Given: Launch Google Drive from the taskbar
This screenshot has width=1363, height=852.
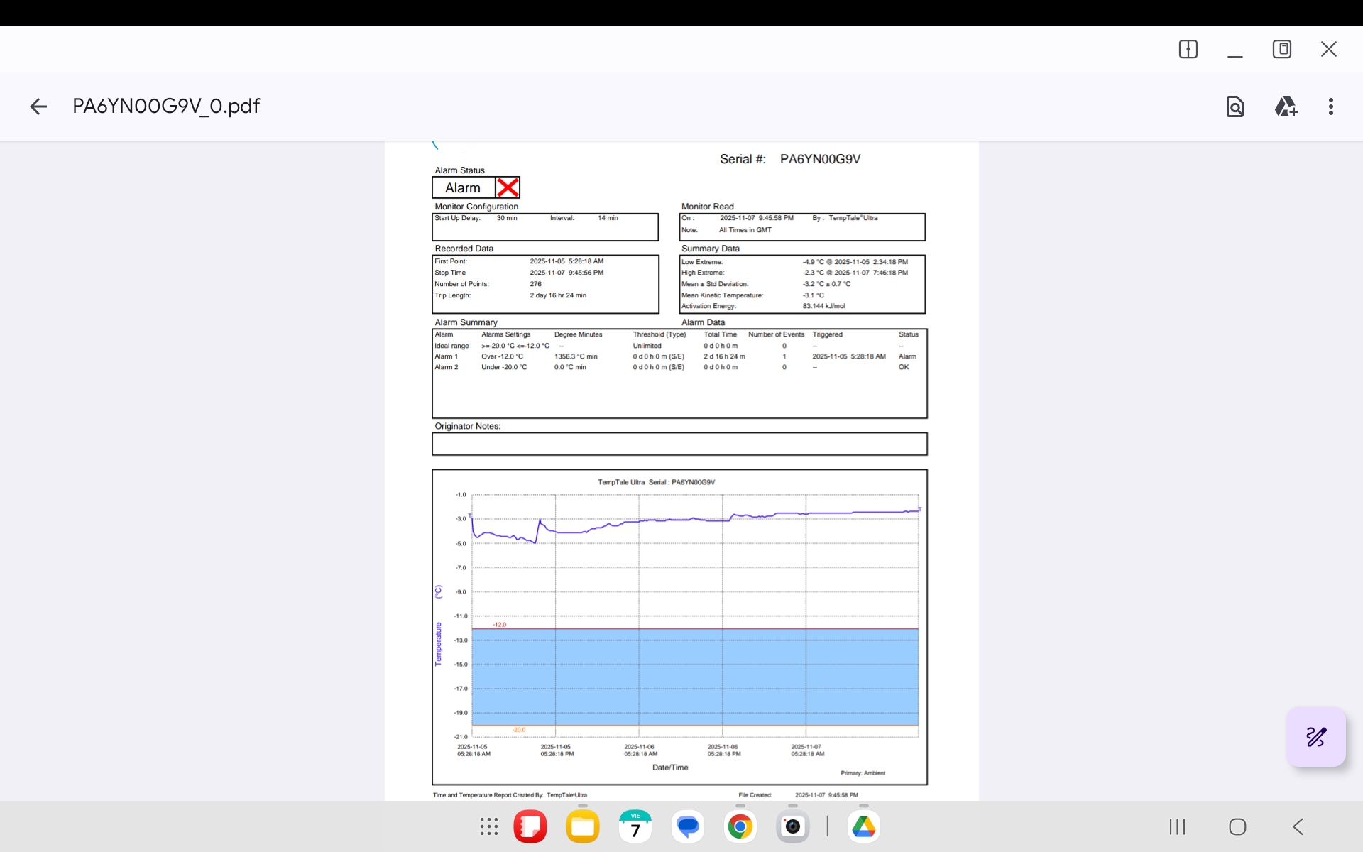Looking at the screenshot, I should coord(864,826).
